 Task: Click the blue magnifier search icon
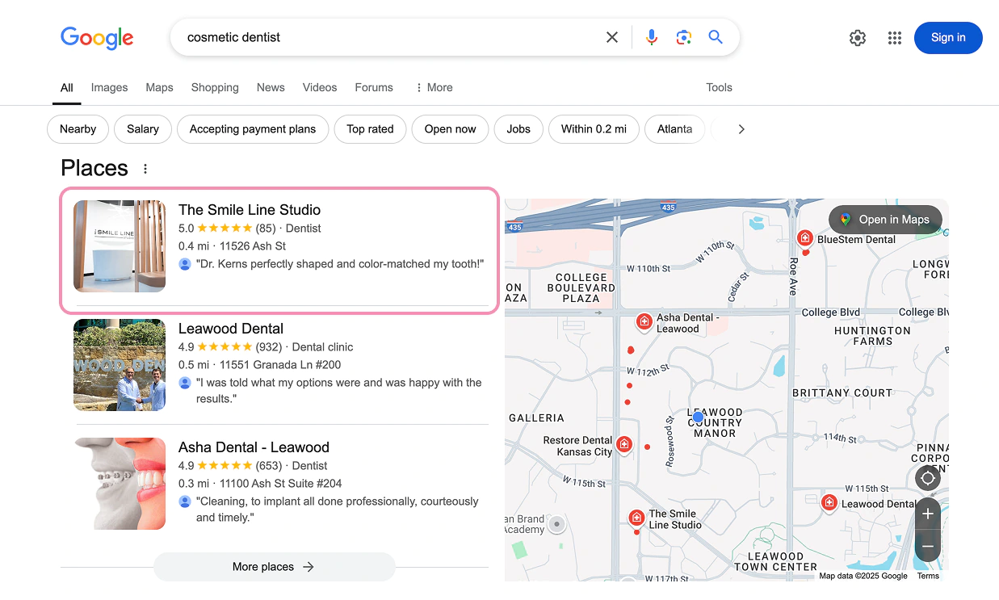pyautogui.click(x=716, y=37)
